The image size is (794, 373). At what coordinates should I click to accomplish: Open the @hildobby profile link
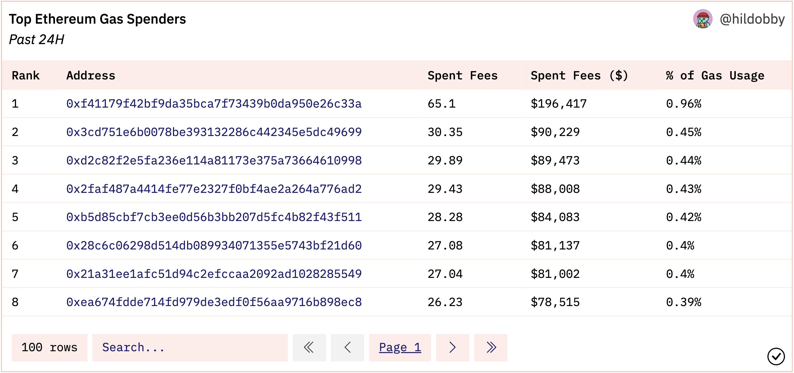coord(752,19)
